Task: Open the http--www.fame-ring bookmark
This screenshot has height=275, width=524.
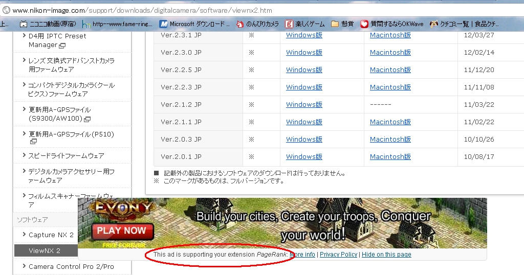Action: coord(117,24)
